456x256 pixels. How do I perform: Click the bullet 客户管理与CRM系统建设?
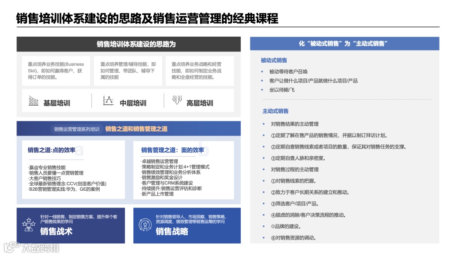[x=167, y=183]
